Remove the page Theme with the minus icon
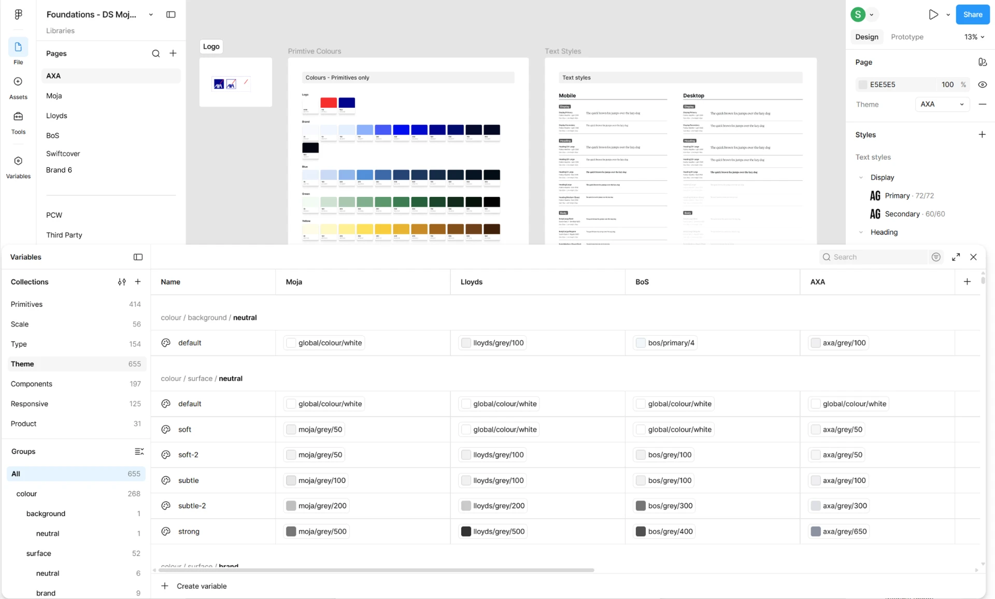The image size is (995, 599). [982, 104]
